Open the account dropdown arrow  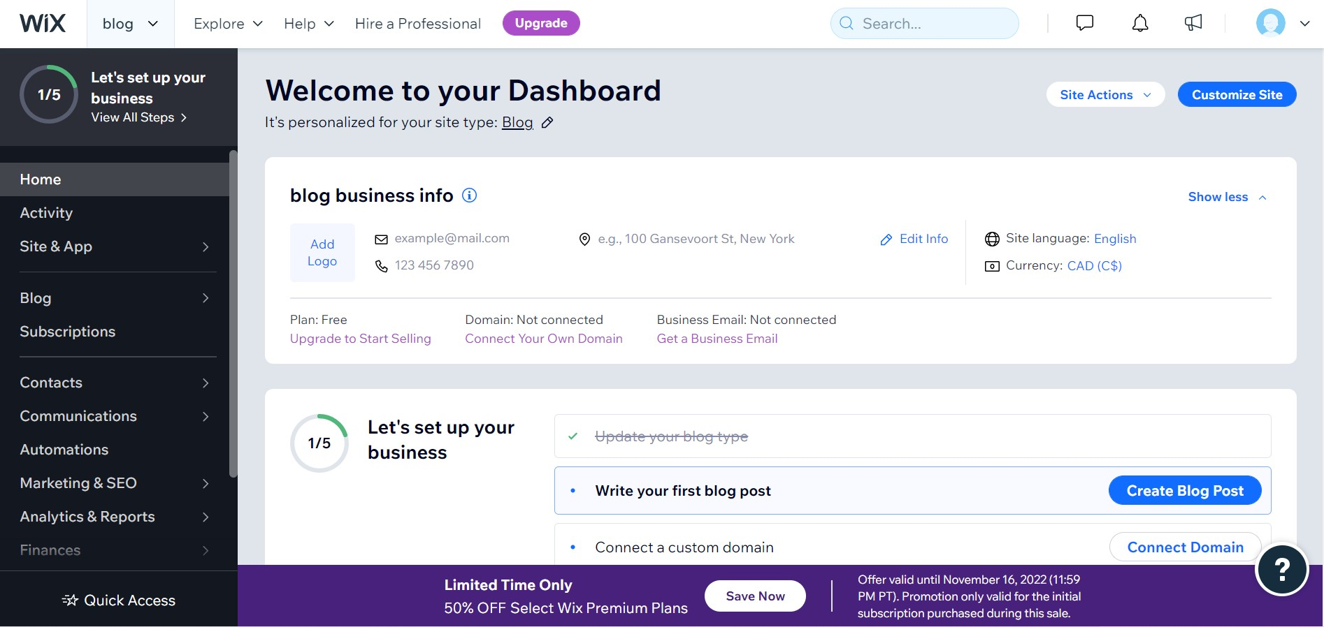(x=1304, y=24)
